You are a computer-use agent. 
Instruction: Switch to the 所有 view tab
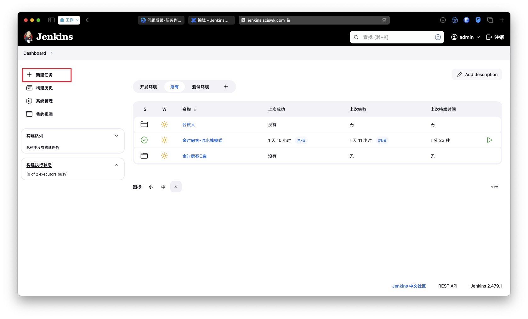(174, 87)
